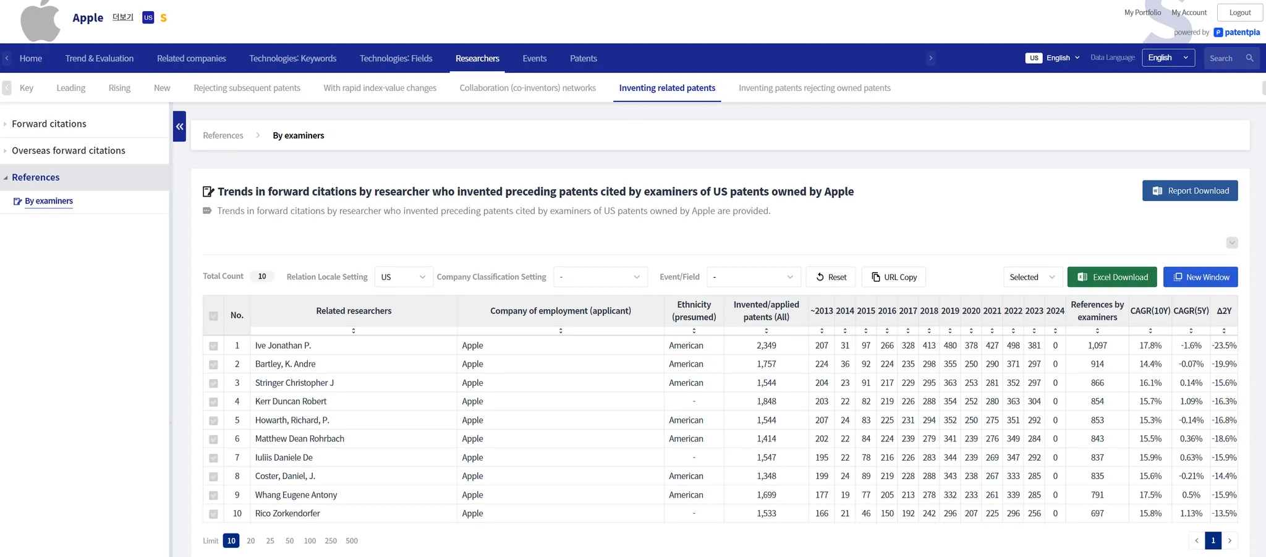This screenshot has height=557, width=1266.
Task: Select the Rejecting subsequent patents tab
Action: [x=247, y=88]
